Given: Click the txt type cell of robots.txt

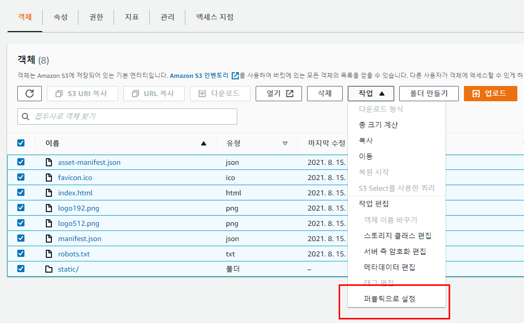Looking at the screenshot, I should [x=230, y=254].
